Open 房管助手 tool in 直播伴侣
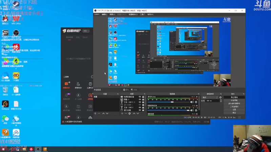Screen dimensions: 271x152 (x=78, y=85)
